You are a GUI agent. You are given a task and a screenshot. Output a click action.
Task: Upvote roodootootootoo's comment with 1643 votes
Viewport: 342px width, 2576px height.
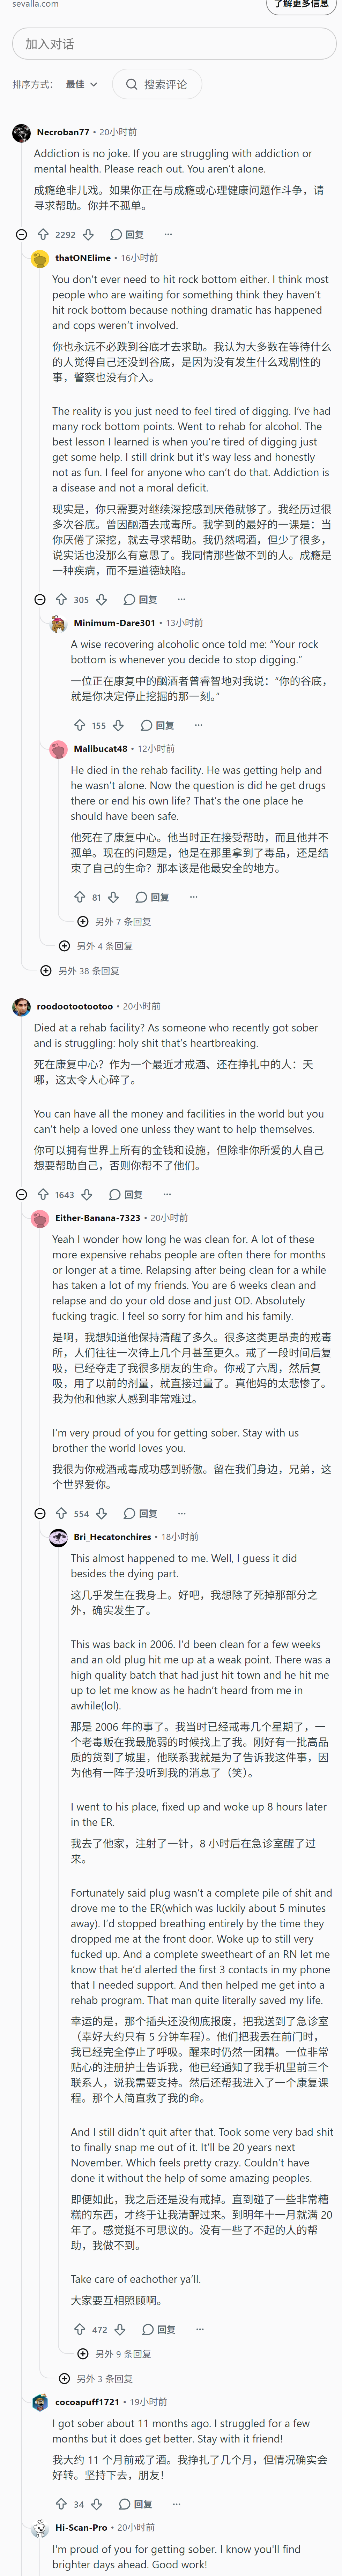43,1194
